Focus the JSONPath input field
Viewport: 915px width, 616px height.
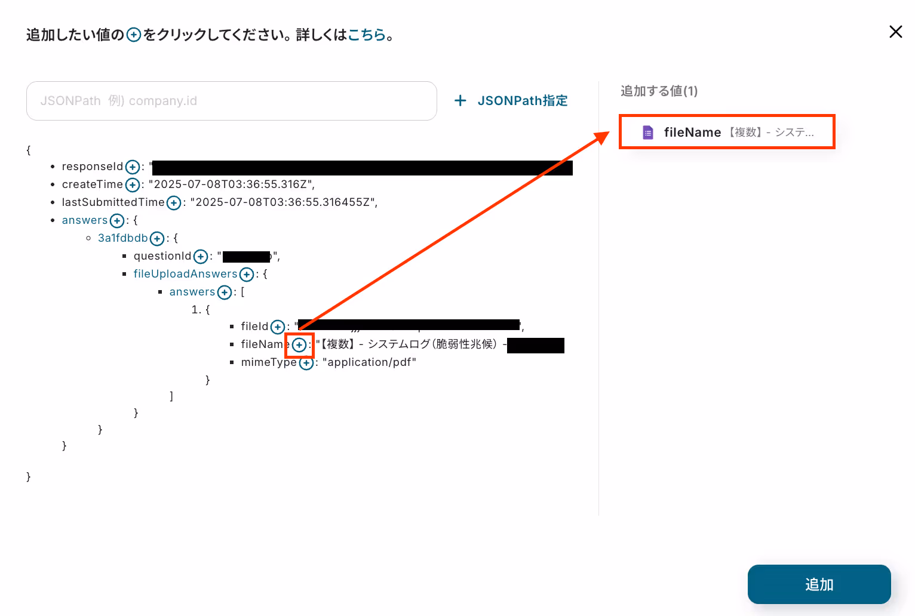(232, 101)
